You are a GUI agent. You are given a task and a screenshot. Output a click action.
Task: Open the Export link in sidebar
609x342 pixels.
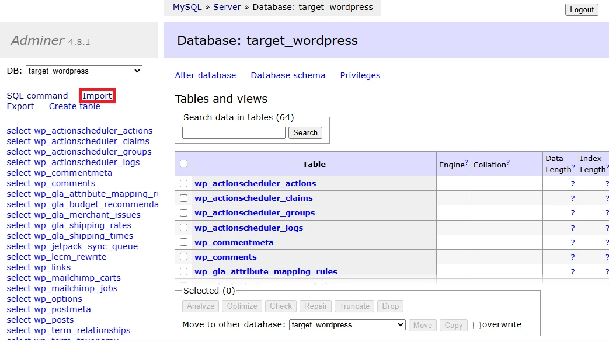20,106
